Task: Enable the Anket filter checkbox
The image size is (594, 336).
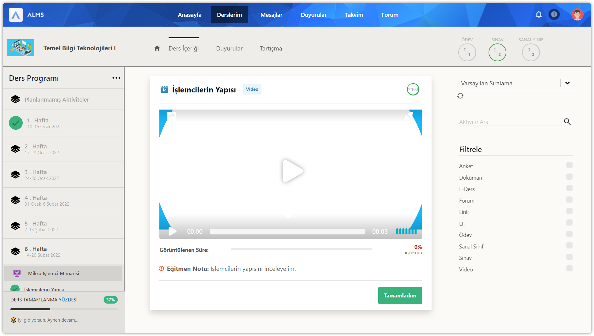Action: (569, 165)
